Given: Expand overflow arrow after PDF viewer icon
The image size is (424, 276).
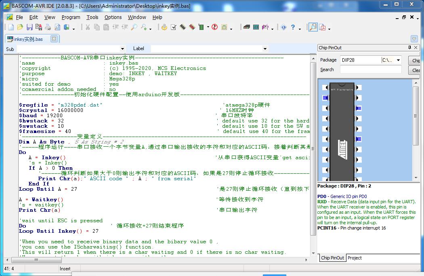Looking at the screenshot, I should 329,28.
